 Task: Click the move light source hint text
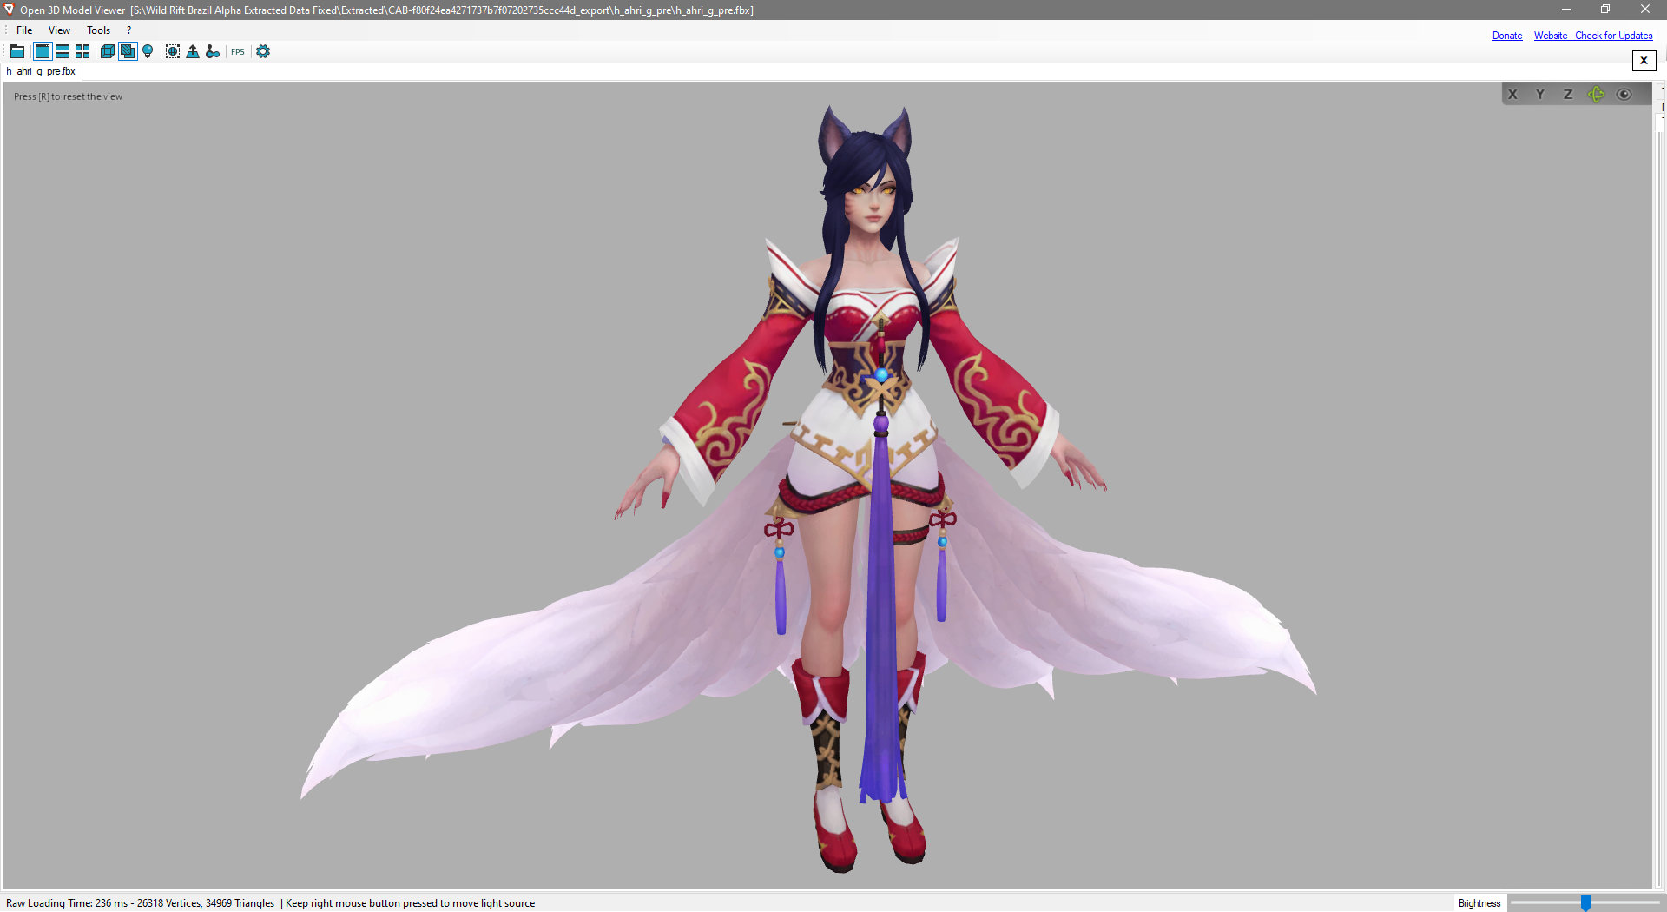point(410,903)
